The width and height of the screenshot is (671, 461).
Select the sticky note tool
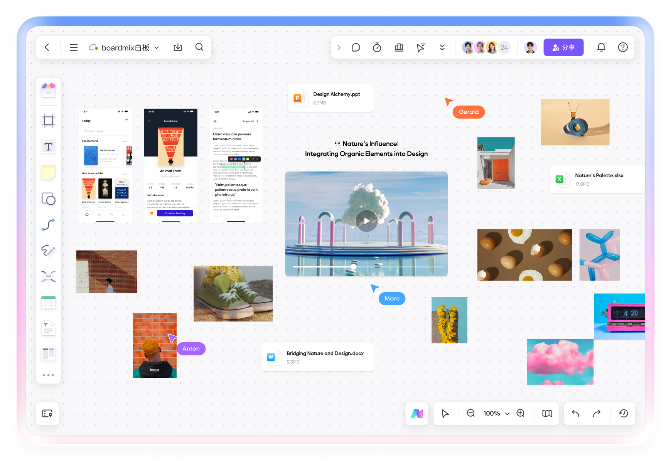48,173
